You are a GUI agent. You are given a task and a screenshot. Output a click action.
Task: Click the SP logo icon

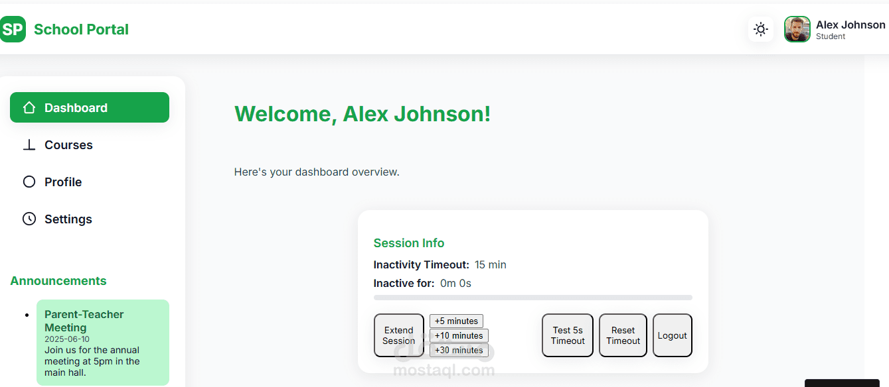point(13,29)
